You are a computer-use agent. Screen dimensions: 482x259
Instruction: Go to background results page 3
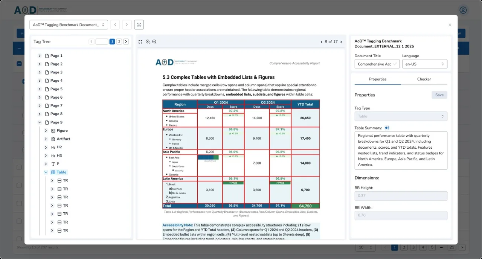tap(413, 247)
